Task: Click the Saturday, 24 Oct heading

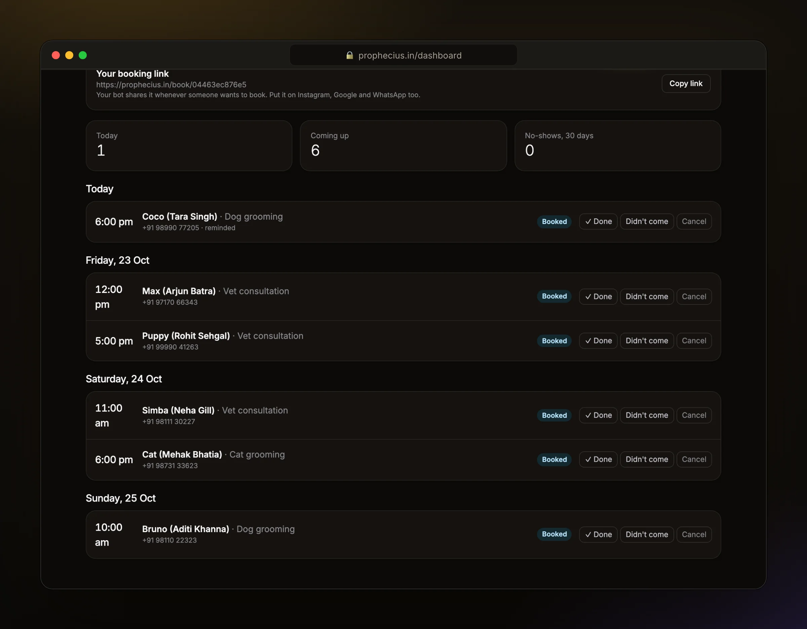Action: [124, 379]
